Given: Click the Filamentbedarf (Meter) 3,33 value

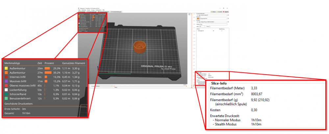Looking at the screenshot, I should [x=254, y=88].
